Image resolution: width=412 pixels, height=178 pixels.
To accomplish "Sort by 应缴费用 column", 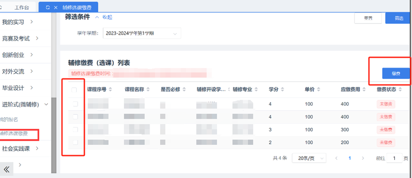I will tap(364, 90).
